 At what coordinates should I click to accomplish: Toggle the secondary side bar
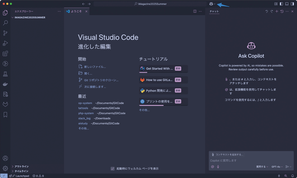point(292,4)
